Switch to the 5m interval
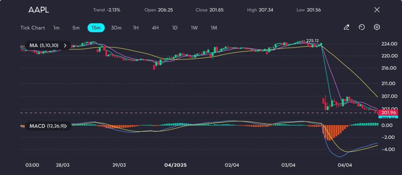 [76, 28]
